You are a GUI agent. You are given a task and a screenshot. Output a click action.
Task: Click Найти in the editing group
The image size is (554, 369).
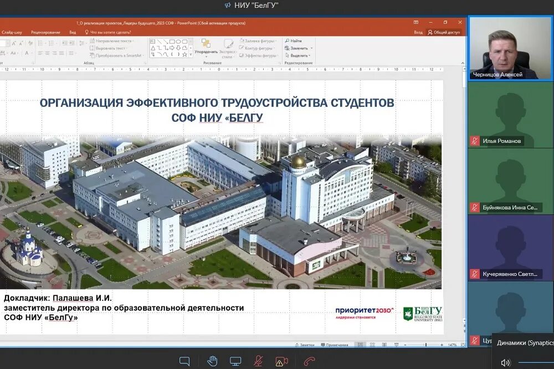(293, 41)
